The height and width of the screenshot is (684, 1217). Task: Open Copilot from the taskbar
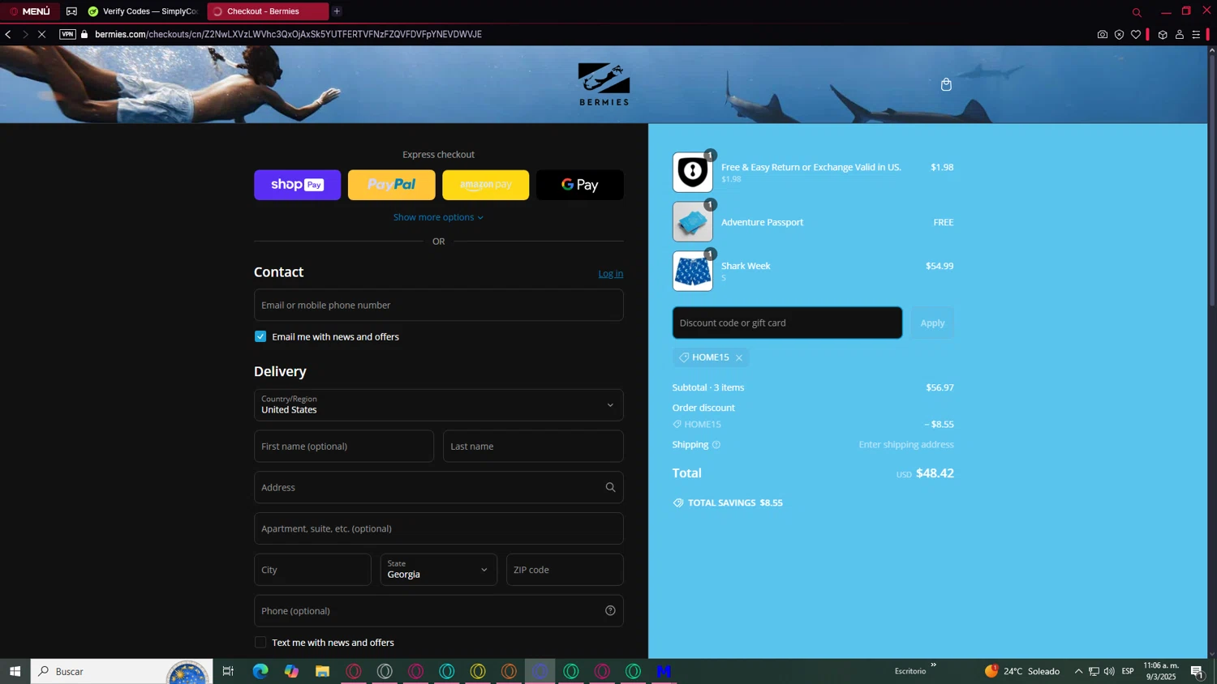[291, 671]
